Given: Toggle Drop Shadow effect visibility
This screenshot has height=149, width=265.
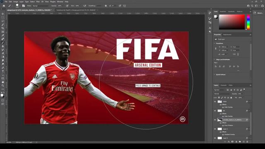Looking at the screenshot, I should [x=223, y=125].
